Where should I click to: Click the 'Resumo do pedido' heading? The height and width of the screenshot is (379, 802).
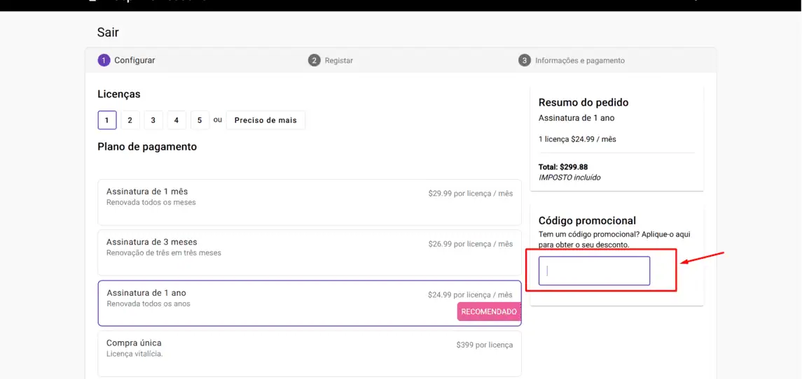click(x=583, y=102)
